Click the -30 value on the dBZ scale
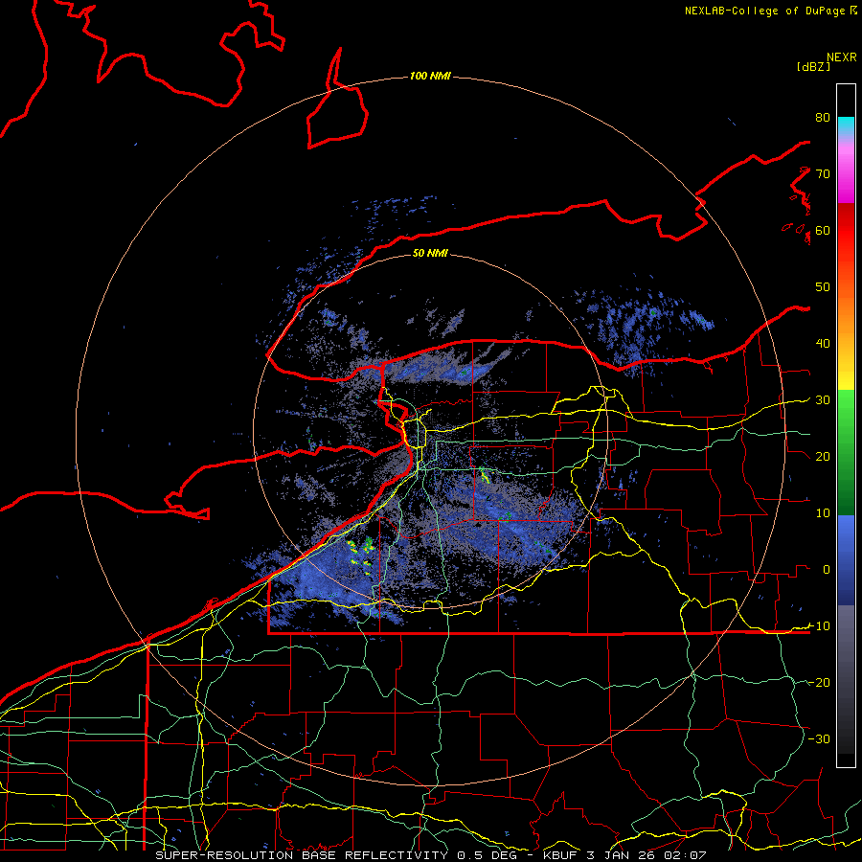 coord(819,738)
